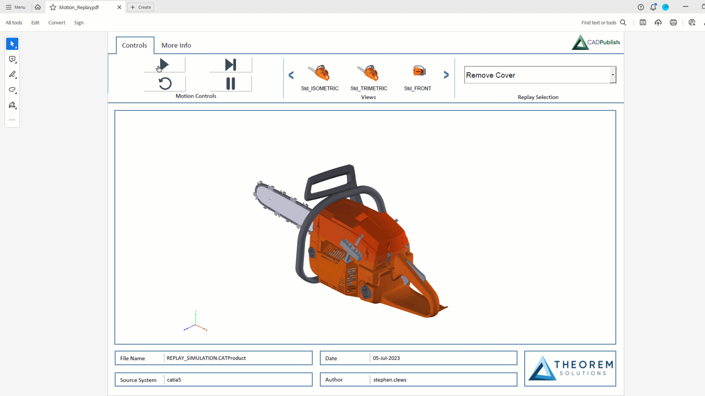Select the Fill & Sign tool

click(12, 105)
